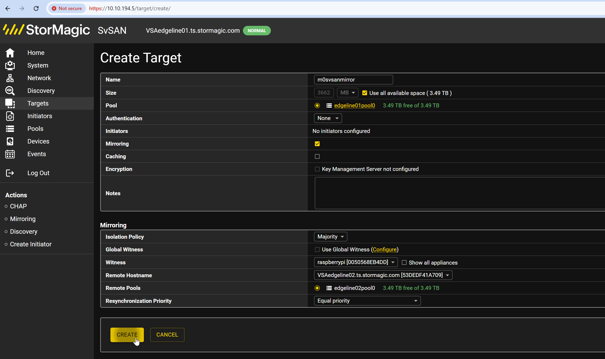Screen dimensions: 605x359
Task: Open the Resynchronization Priority dropdown
Action: (x=367, y=301)
